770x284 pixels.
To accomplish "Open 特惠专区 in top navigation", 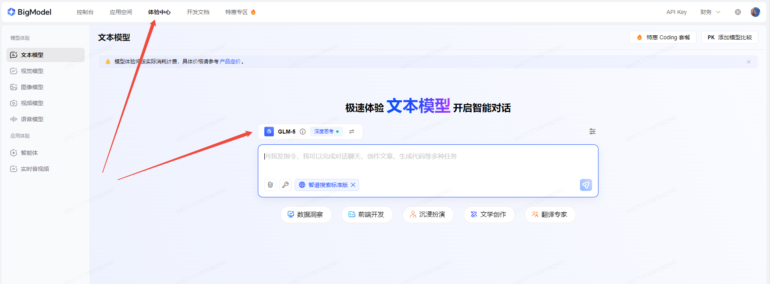I will point(237,12).
